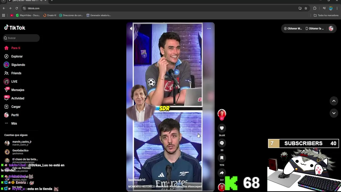
Task: Follow the creator with the plus badge
Action: [222, 118]
